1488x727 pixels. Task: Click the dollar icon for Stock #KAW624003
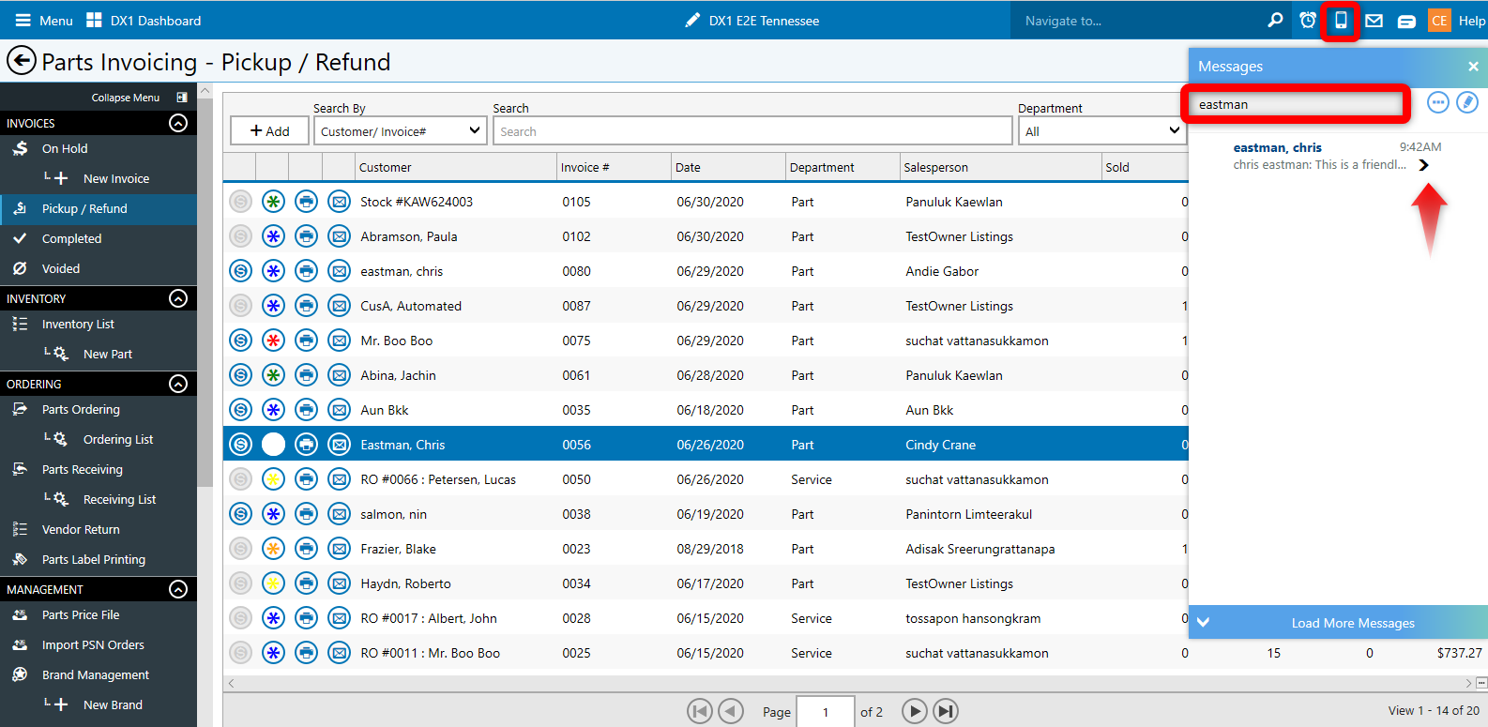241,202
